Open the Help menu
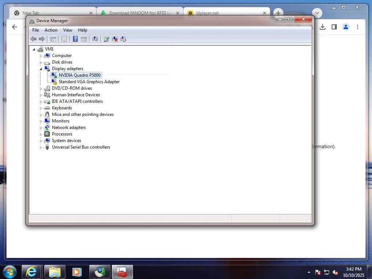 pos(82,30)
